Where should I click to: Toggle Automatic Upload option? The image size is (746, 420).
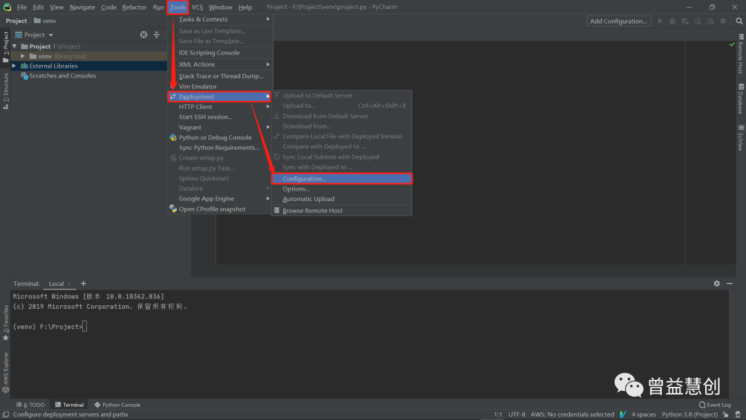(342, 199)
